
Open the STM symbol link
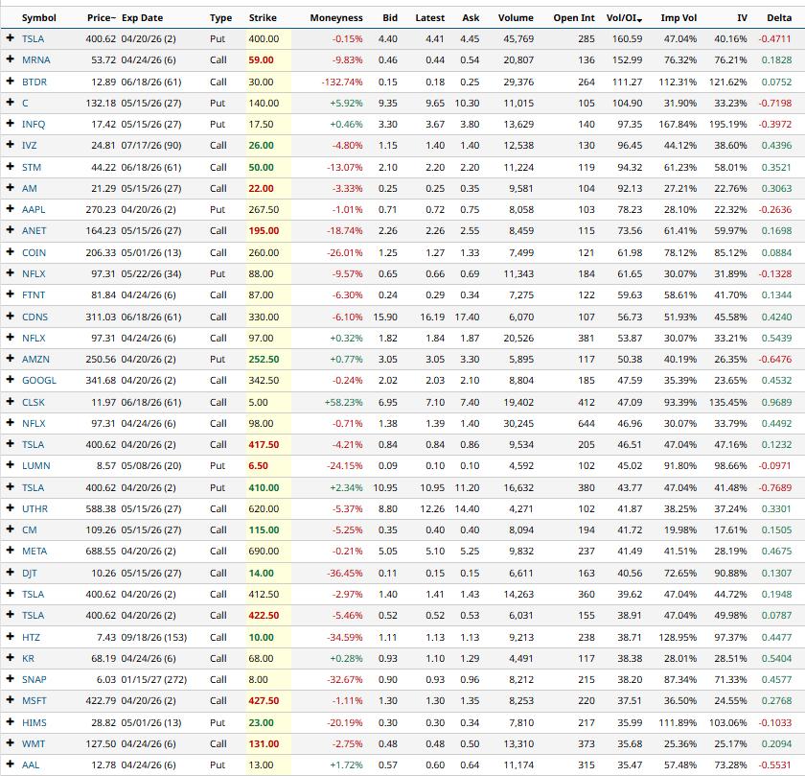[x=32, y=168]
